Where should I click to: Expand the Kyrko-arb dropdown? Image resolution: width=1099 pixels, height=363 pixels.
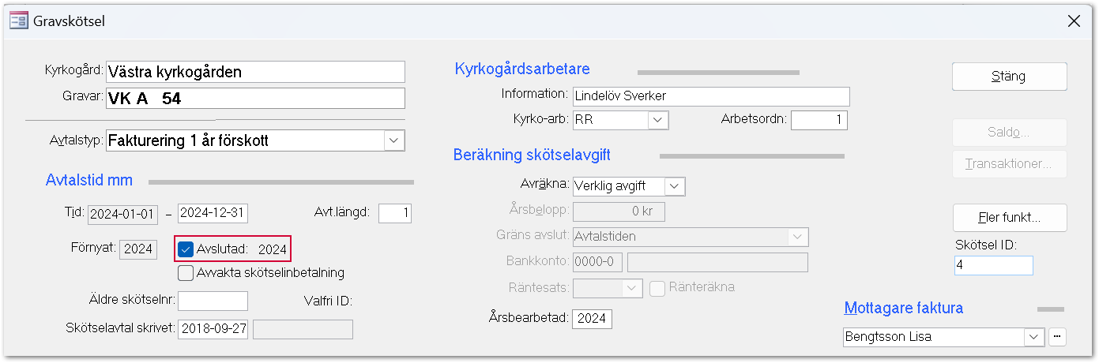click(658, 120)
